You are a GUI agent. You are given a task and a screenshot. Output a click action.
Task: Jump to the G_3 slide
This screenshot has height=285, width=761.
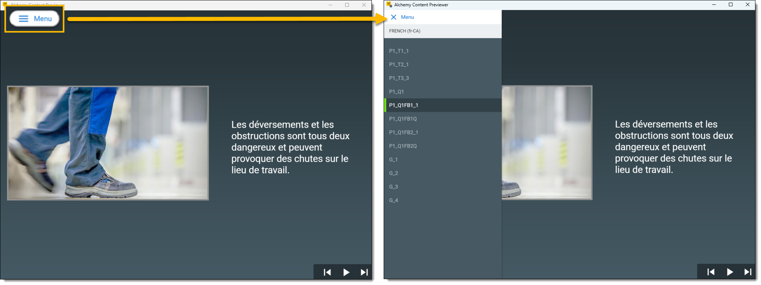(x=393, y=187)
